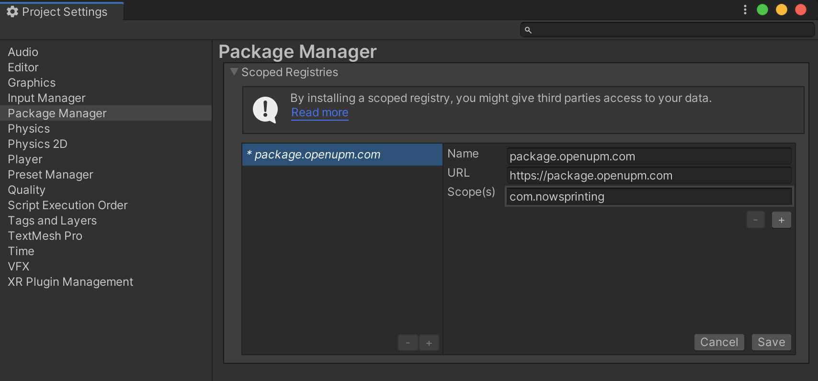The height and width of the screenshot is (381, 818).
Task: Collapse the Scoped Registries section
Action: (x=234, y=72)
